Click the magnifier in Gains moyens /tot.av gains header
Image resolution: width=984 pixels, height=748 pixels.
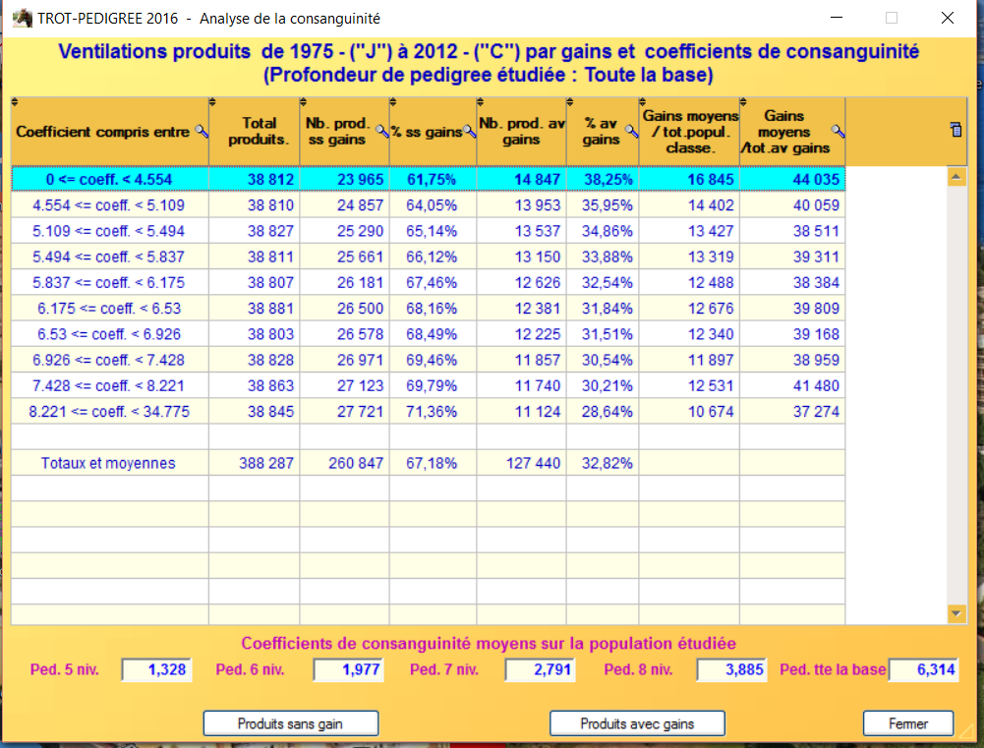coord(838,131)
